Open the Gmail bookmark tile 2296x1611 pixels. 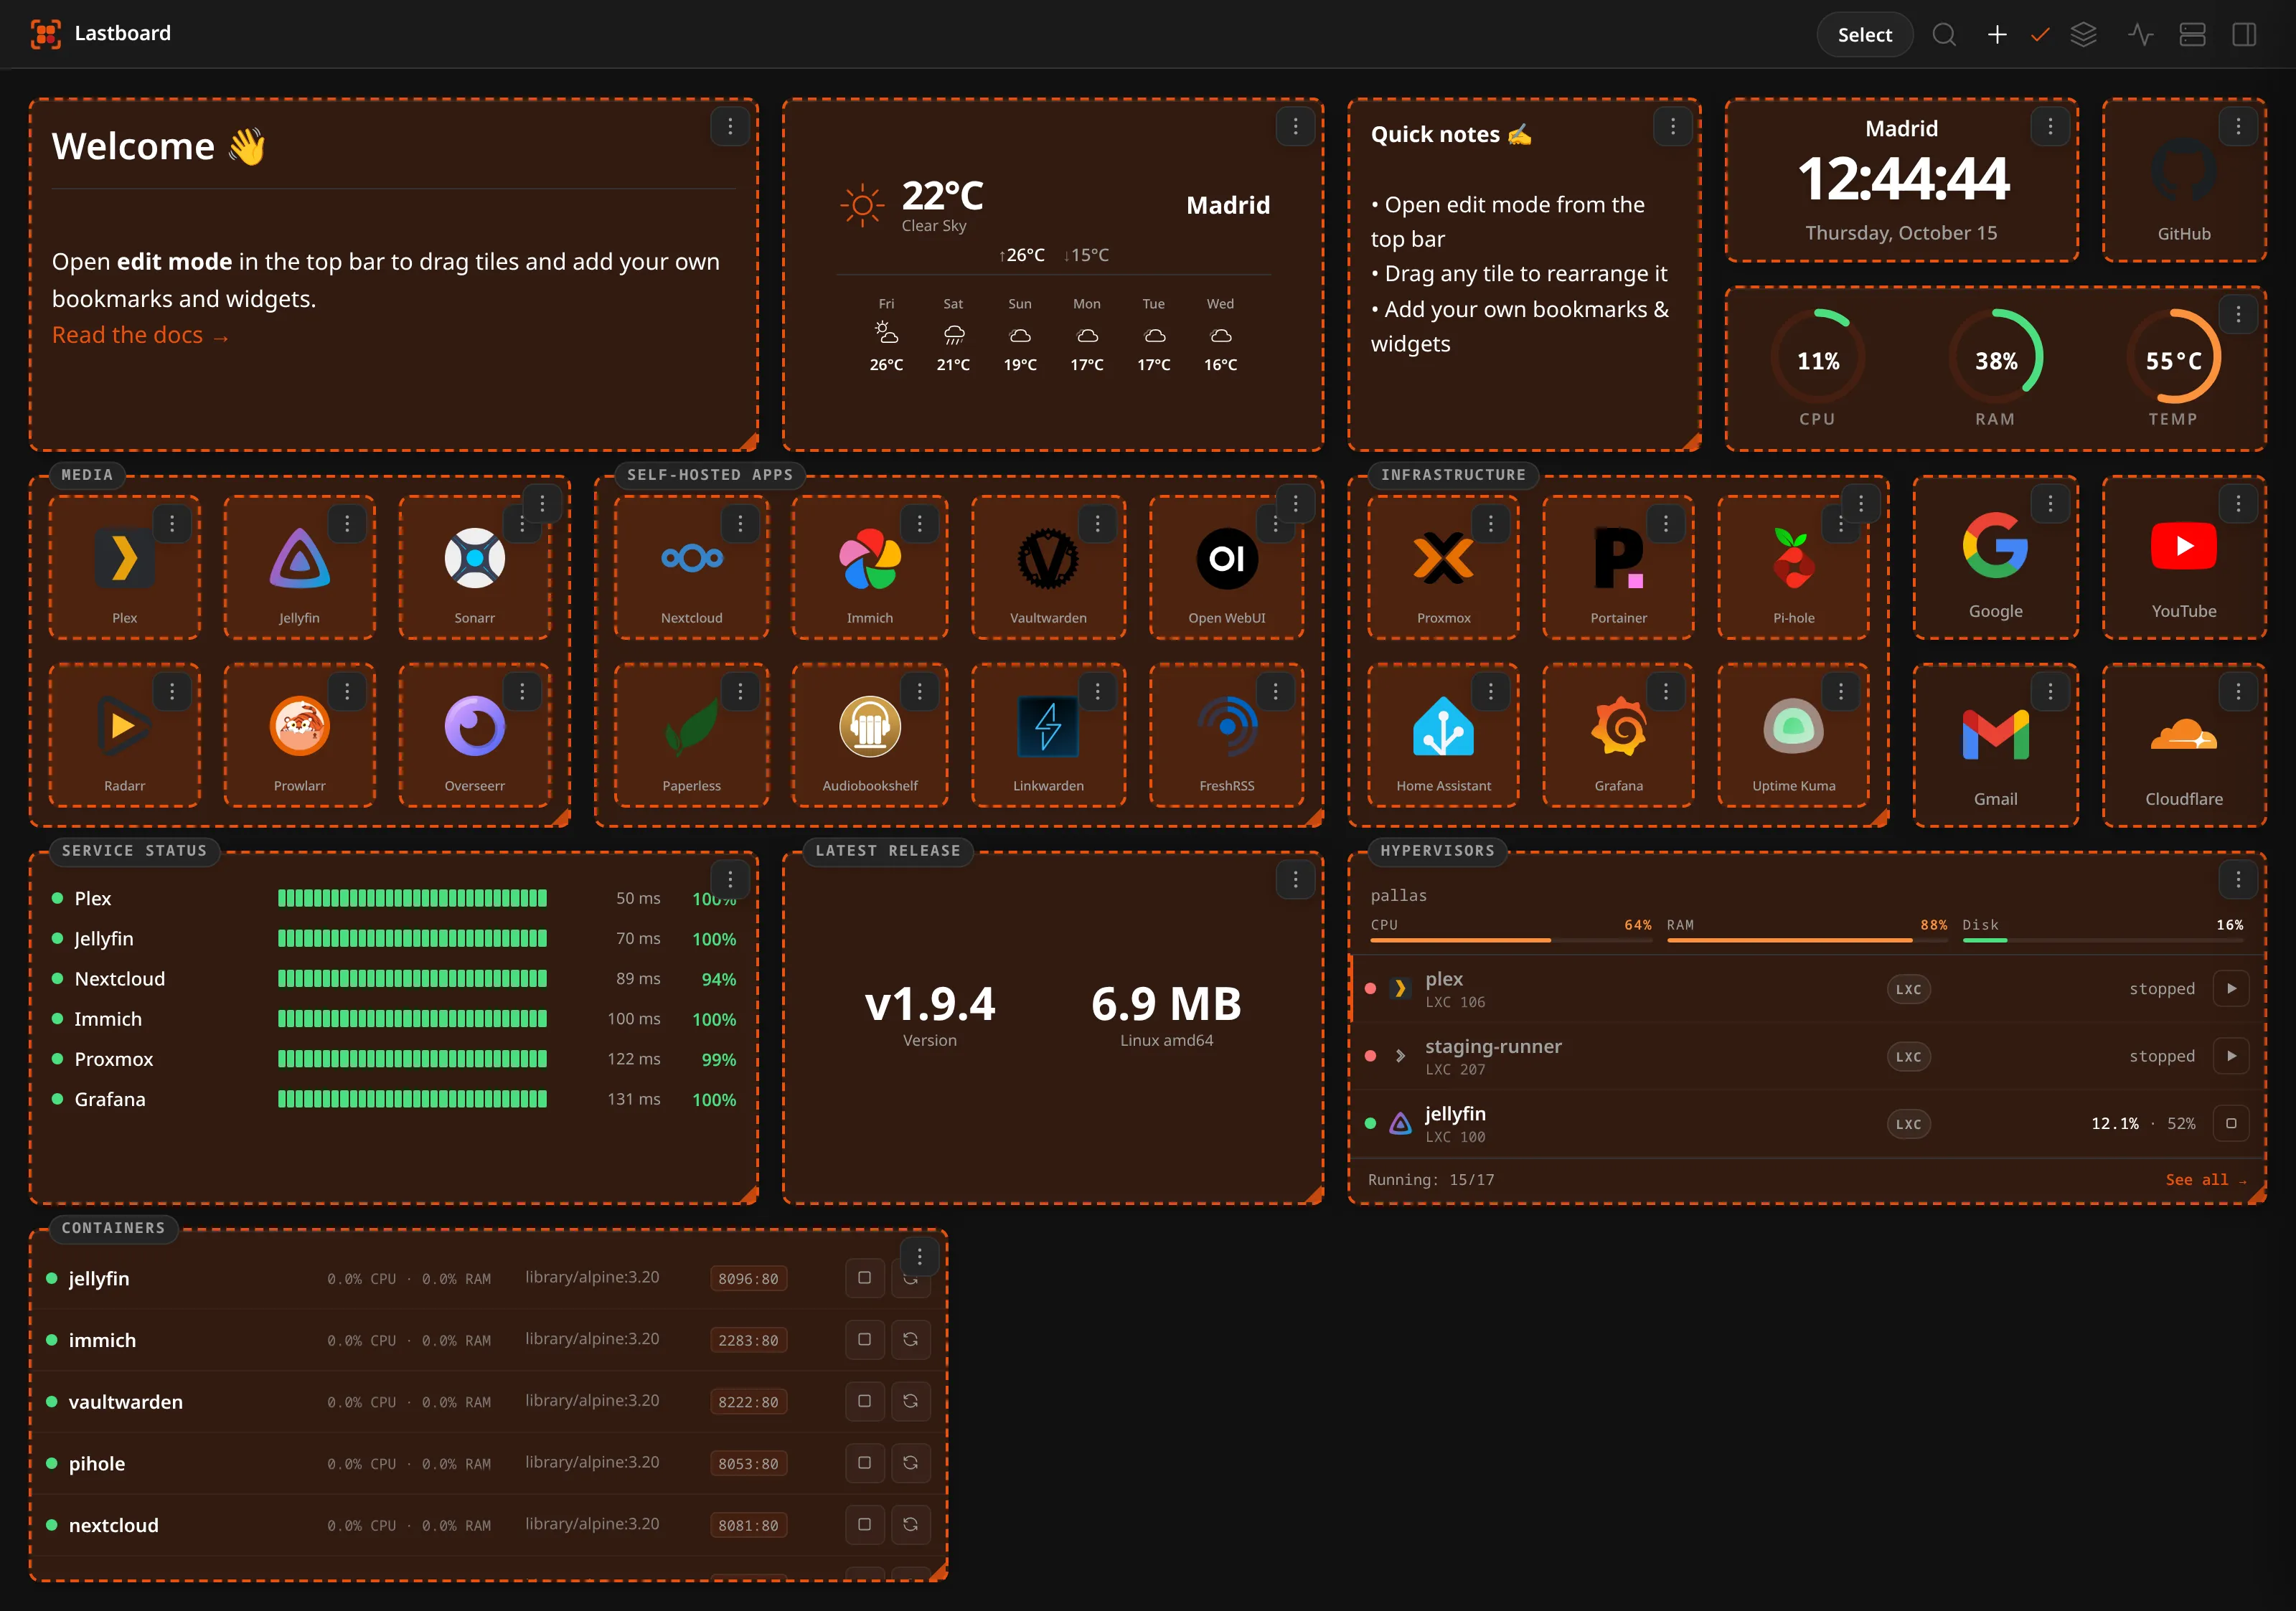pyautogui.click(x=1995, y=745)
